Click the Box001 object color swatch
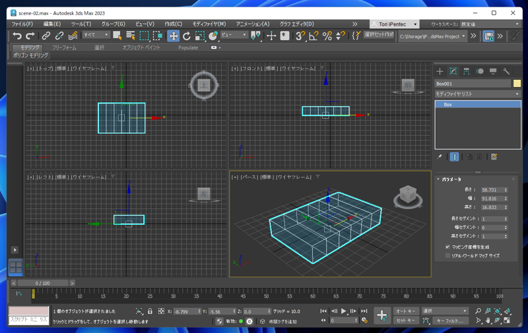 pos(517,84)
